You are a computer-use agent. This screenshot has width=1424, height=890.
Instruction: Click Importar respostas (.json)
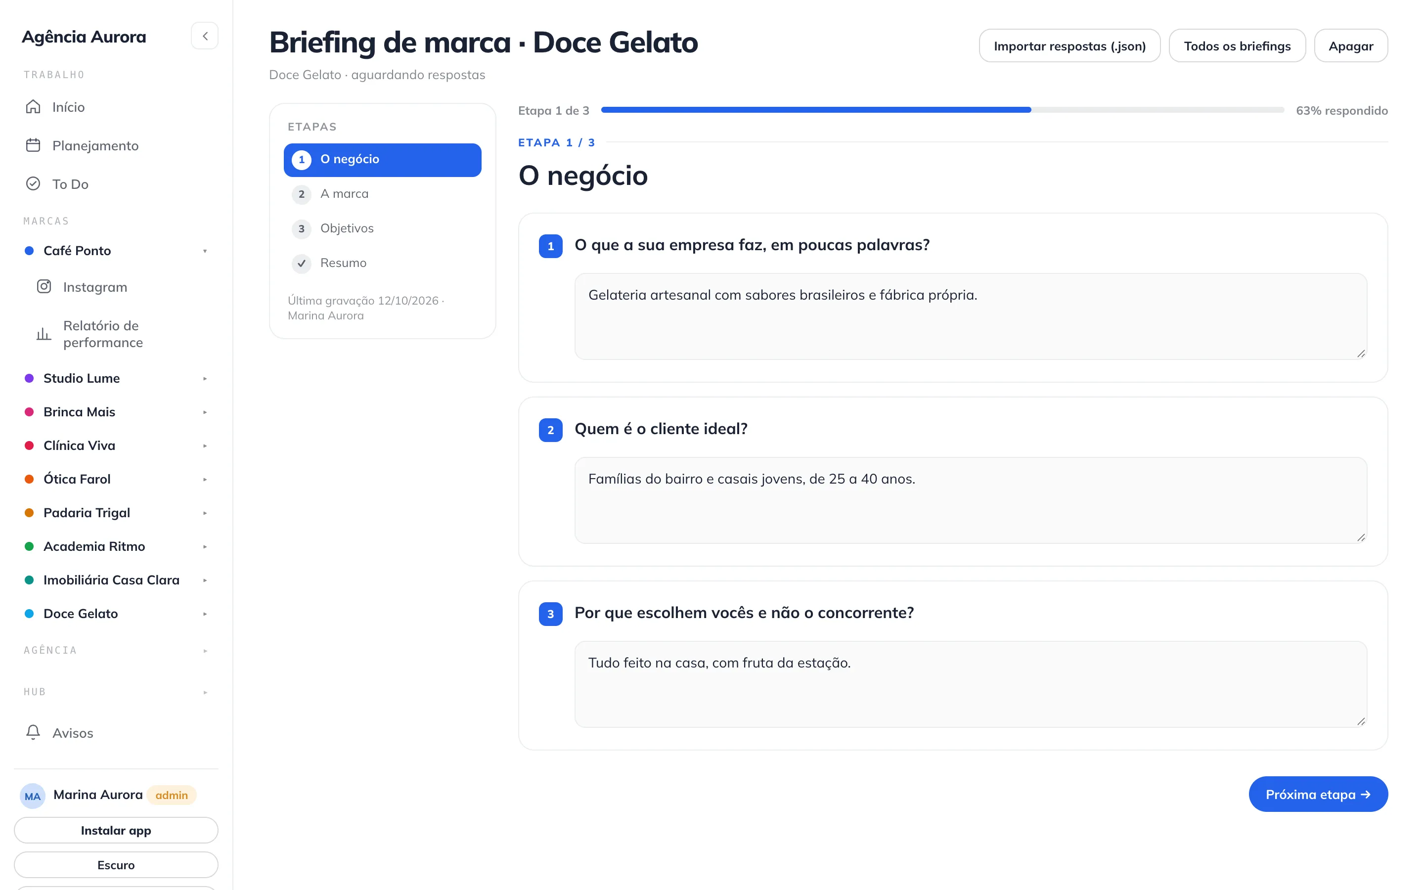1069,45
